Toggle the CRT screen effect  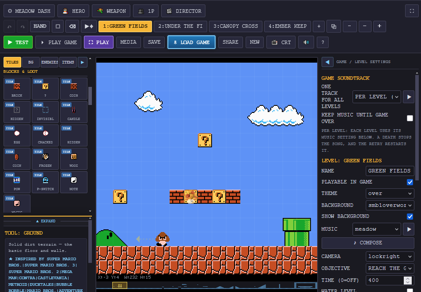281,42
